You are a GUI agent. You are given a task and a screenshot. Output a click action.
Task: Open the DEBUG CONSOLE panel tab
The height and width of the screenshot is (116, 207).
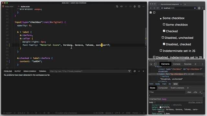pos(30,71)
